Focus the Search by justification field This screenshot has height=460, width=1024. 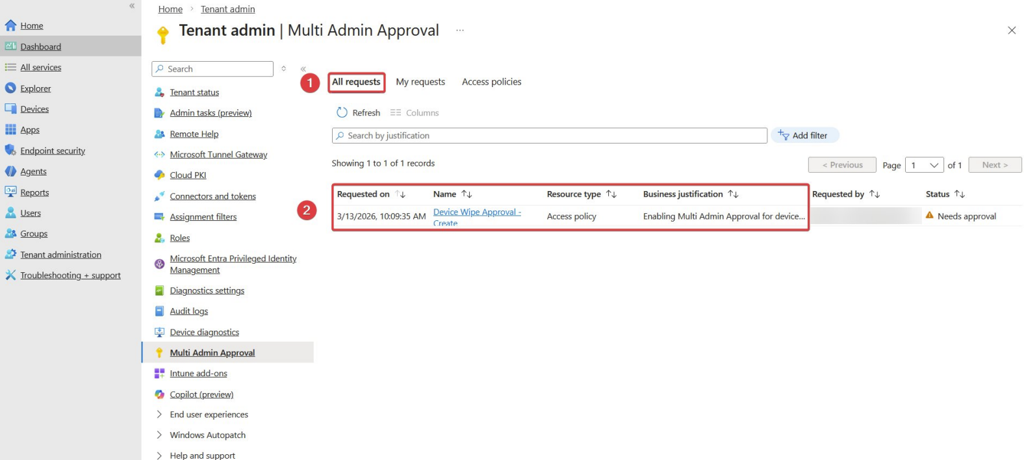coord(550,135)
